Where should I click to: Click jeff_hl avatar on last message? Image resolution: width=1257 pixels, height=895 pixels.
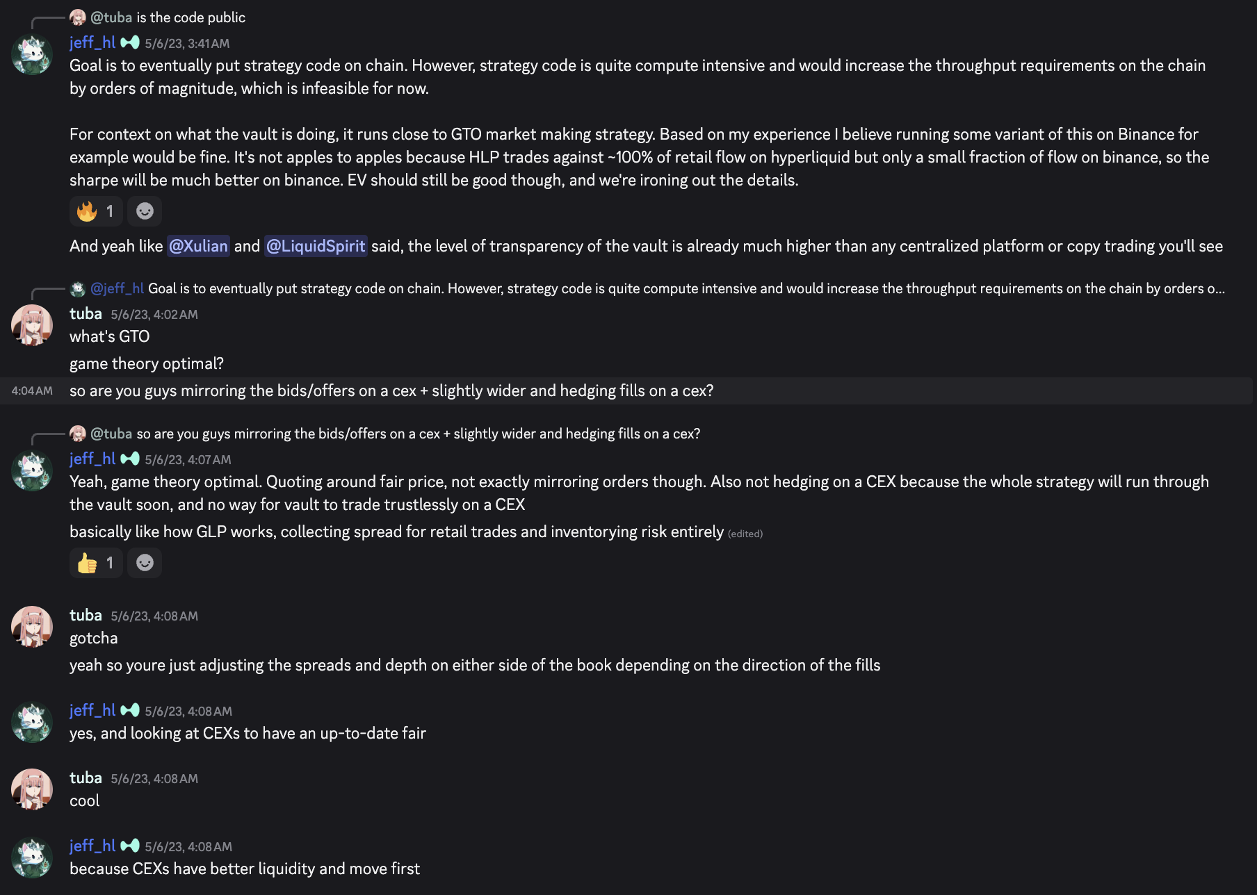click(x=32, y=857)
